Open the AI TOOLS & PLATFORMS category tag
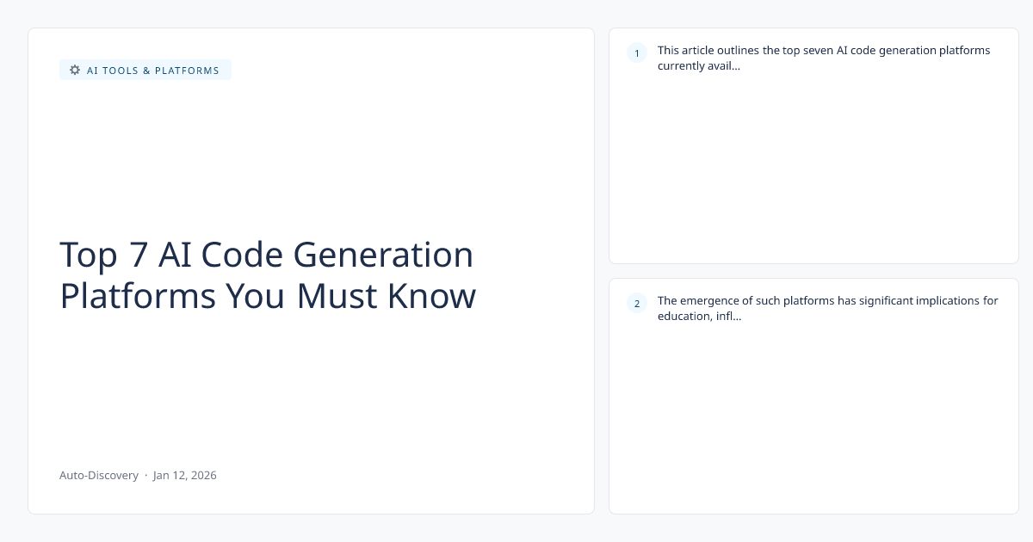 145,71
